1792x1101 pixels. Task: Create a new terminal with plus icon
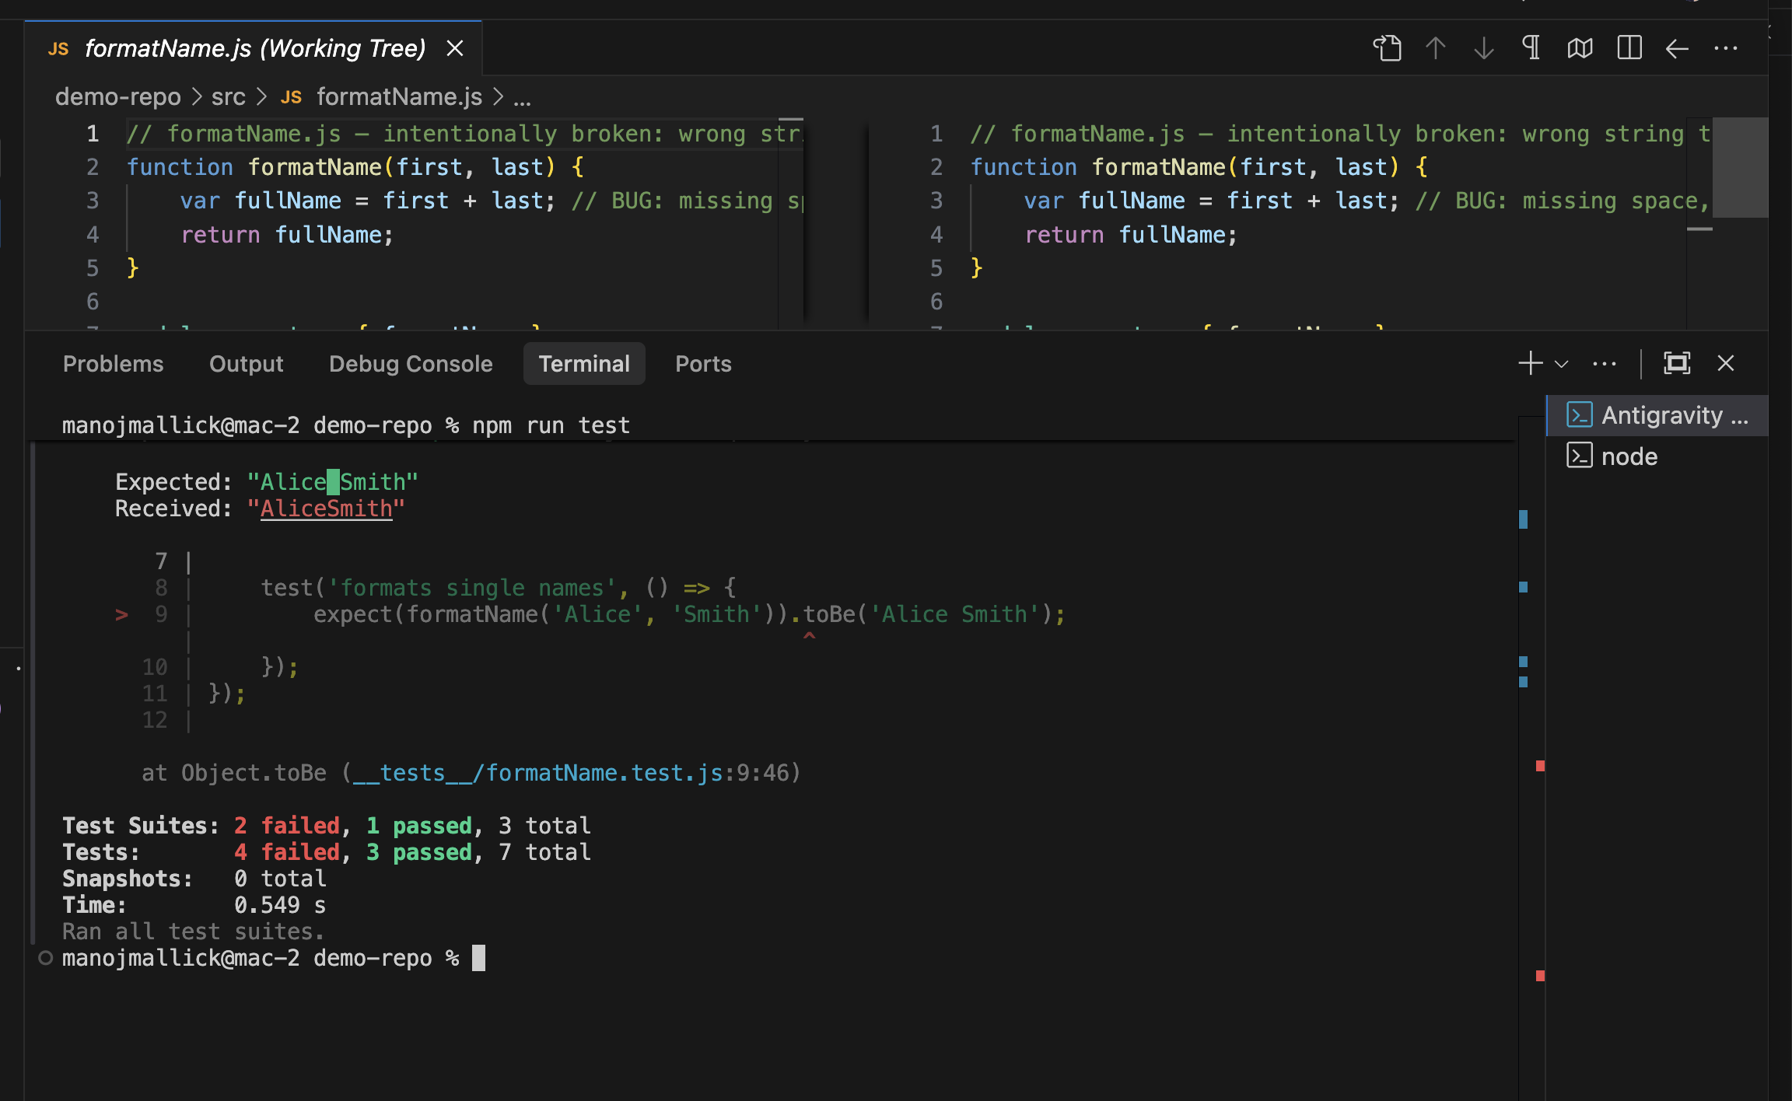1530,363
